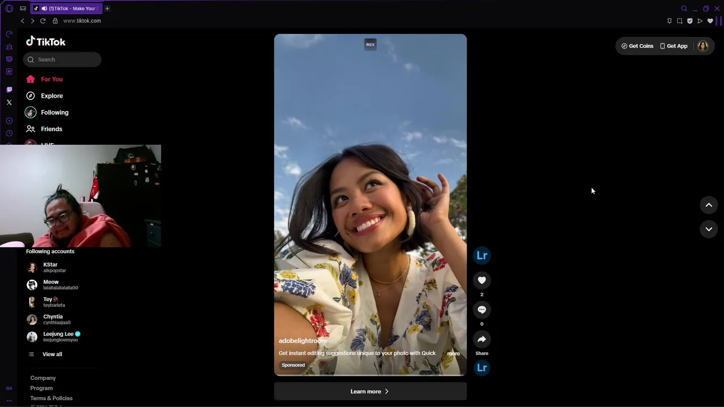Open Adobe Lightroom Lr profile avatar
The image size is (724, 407).
[482, 256]
